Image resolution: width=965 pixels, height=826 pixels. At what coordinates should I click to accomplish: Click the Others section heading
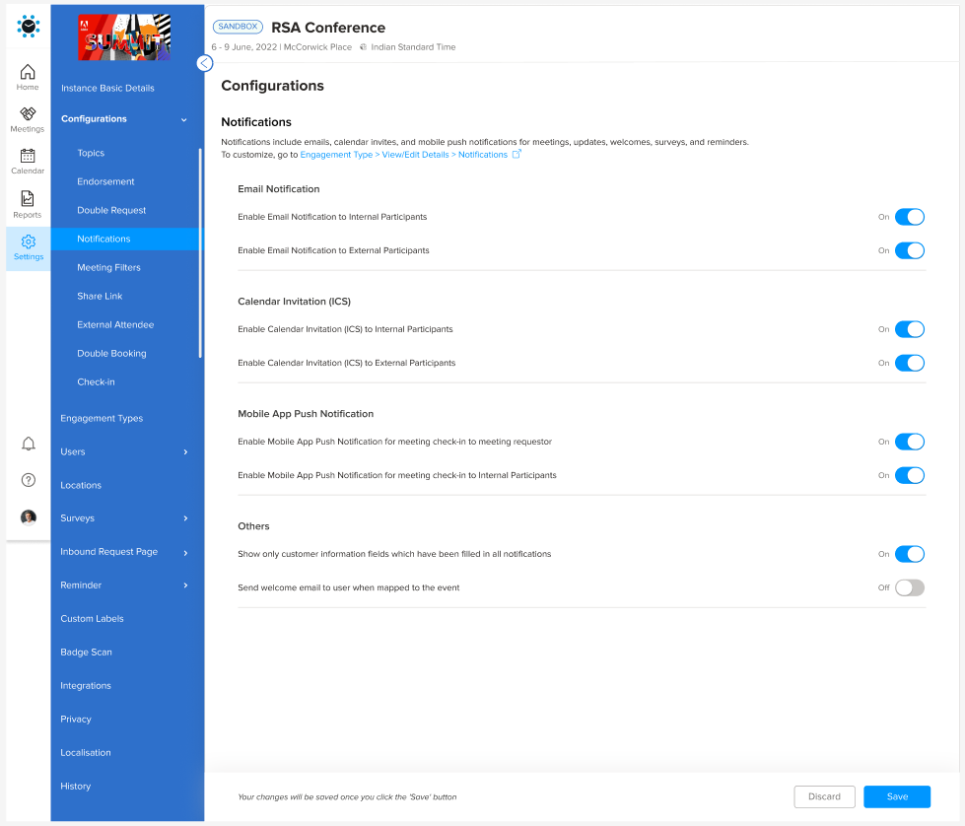coord(253,526)
